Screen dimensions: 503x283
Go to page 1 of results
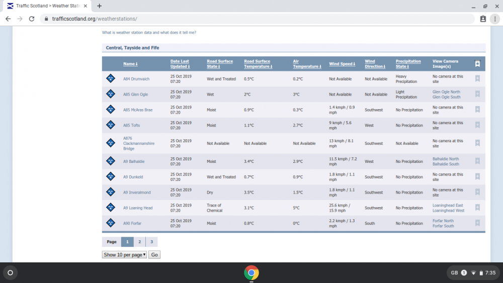coord(127,242)
